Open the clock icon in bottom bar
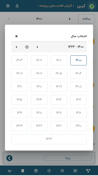This screenshot has width=98, height=176. pos(49,171)
